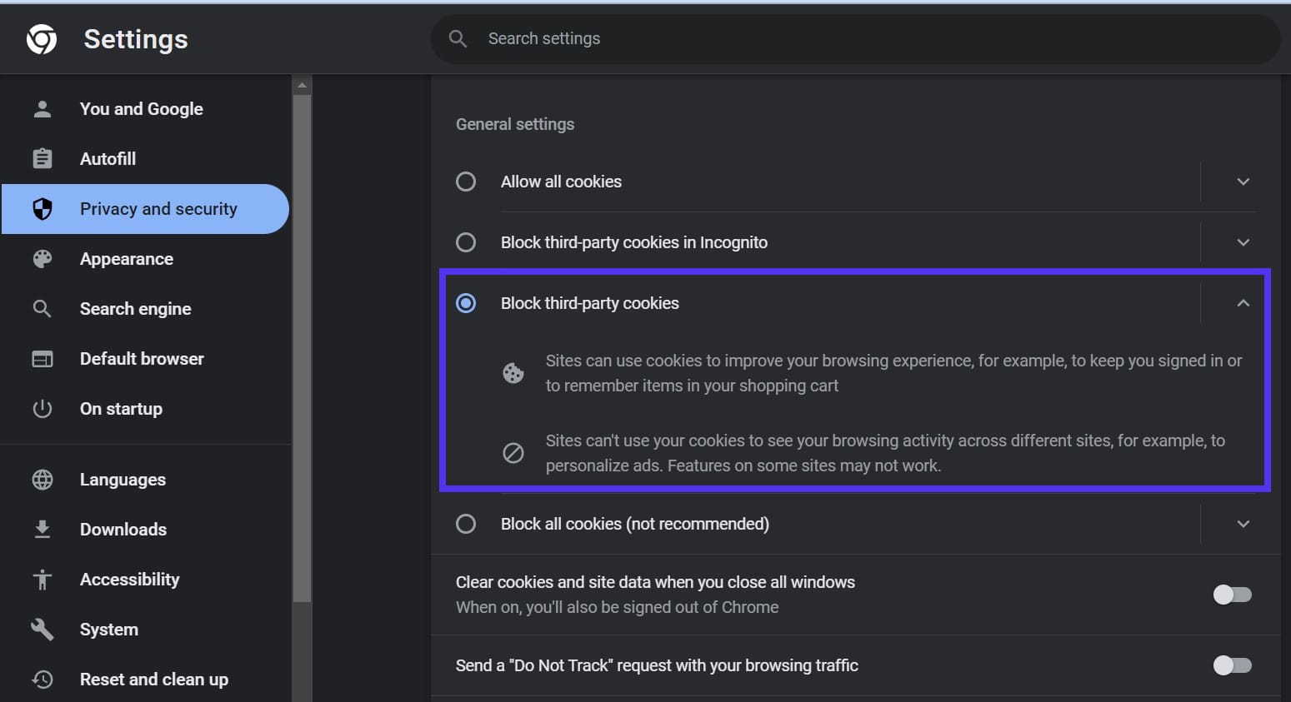Click the Send a "Do Not Track" request label
Image resolution: width=1291 pixels, height=702 pixels.
pos(657,665)
